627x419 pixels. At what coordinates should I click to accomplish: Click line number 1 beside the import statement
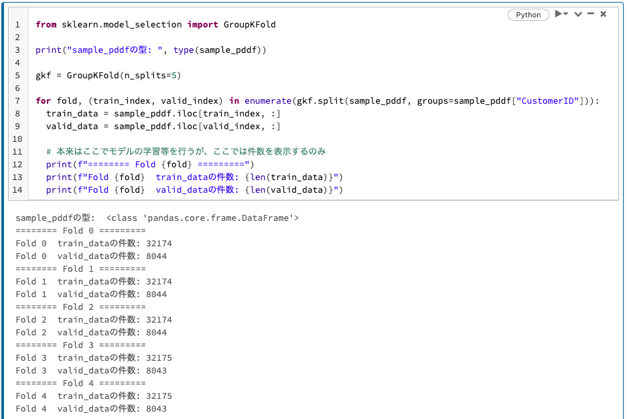pos(17,24)
